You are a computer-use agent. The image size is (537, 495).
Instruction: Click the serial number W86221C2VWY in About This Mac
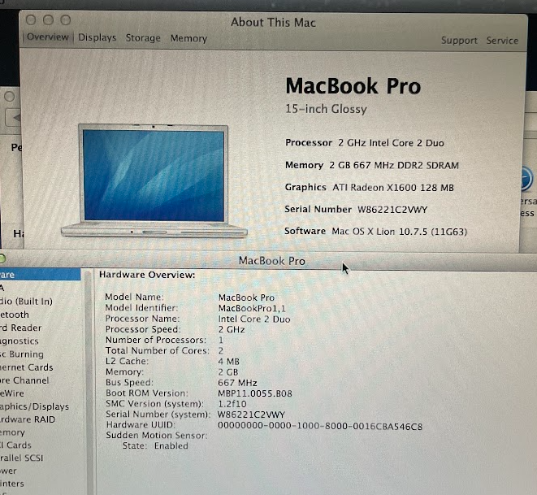[x=392, y=210]
